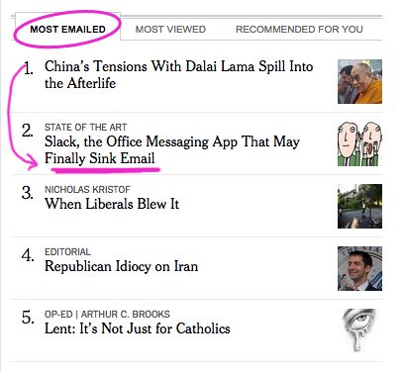Select the Recommended For You tab
The image size is (403, 372).
pos(299,29)
